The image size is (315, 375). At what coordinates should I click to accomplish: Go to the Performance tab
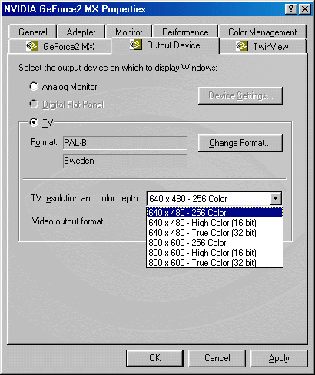tap(185, 32)
